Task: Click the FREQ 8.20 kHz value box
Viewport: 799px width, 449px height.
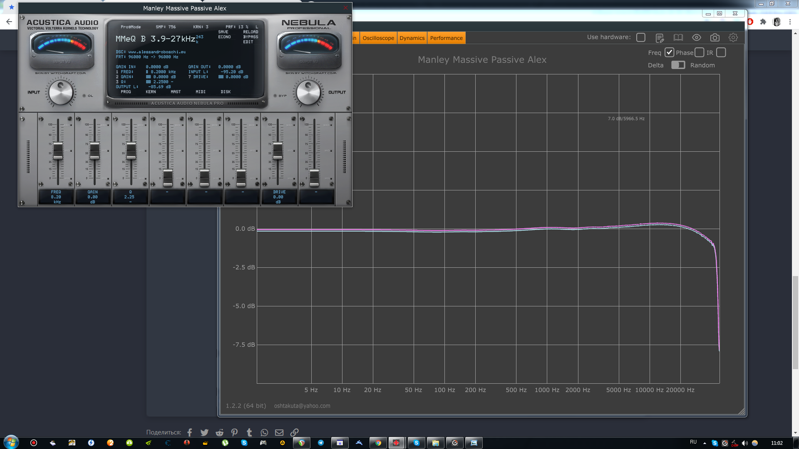Action: (56, 197)
